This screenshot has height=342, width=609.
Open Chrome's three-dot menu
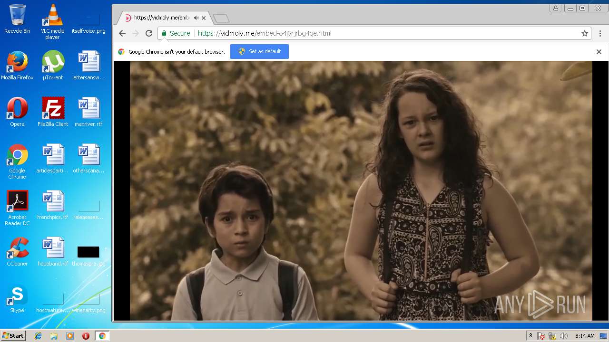[x=600, y=33]
